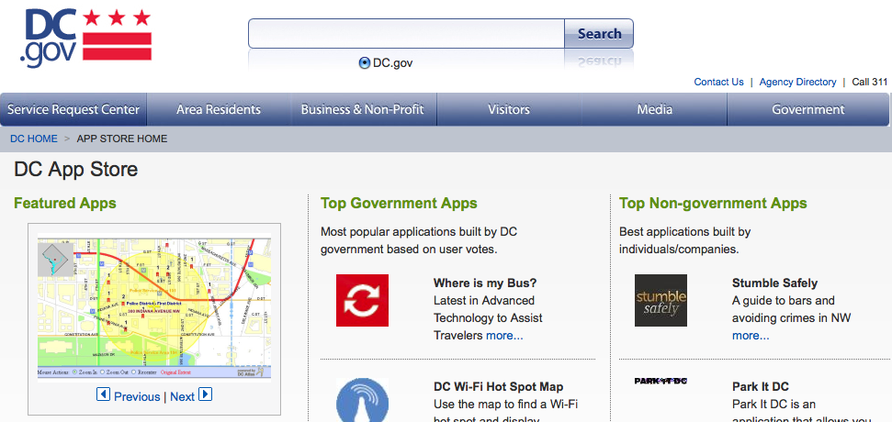
Task: Open the Service Request Center menu
Action: pyautogui.click(x=73, y=109)
